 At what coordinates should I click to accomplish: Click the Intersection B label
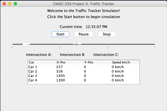tap(73, 55)
